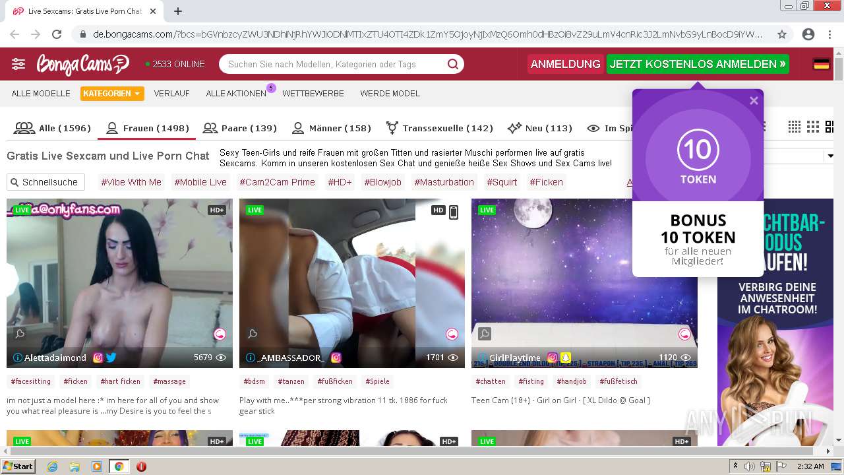Screen dimensions: 844x475
Task: Open VERLAUF menu item
Action: (x=171, y=94)
